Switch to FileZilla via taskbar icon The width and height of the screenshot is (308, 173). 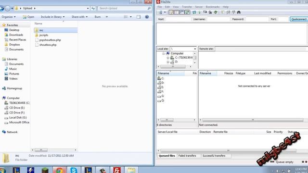[x=116, y=170]
